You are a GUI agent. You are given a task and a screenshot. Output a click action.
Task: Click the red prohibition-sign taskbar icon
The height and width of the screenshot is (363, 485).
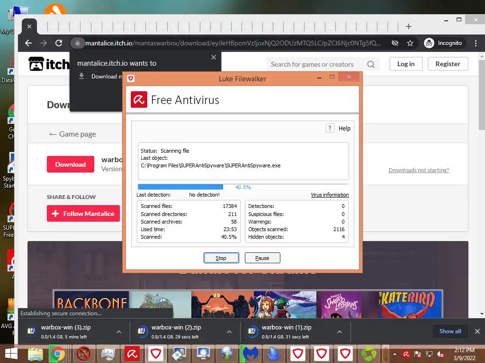coord(83,354)
